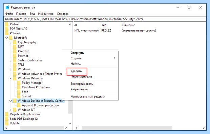Viewport: 210px width, 134px height.
Task: Click the Spynet folder icon
Action: click(19, 96)
